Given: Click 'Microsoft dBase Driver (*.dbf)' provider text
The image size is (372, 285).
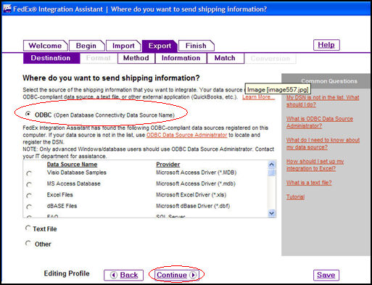Looking at the screenshot, I should tap(193, 206).
